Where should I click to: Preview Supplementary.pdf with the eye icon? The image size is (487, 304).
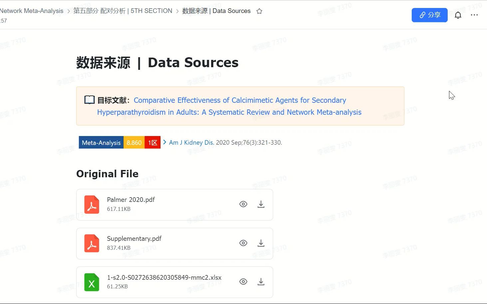243,243
